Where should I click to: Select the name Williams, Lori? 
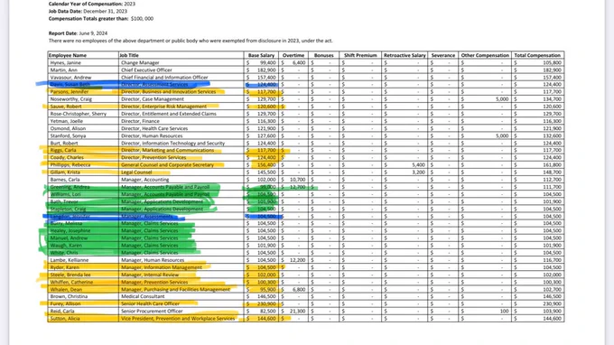[65, 194]
